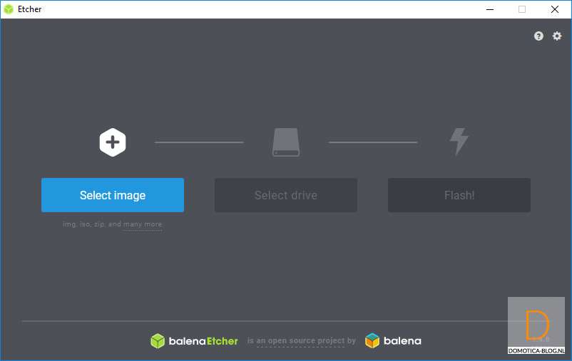Open the "many more" supported formats link
The image size is (572, 361).
pos(143,224)
